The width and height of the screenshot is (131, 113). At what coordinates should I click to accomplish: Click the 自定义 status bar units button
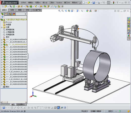[x=111, y=111]
